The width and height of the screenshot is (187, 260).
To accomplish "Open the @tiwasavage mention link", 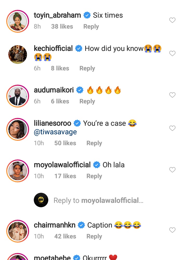I will [x=55, y=132].
